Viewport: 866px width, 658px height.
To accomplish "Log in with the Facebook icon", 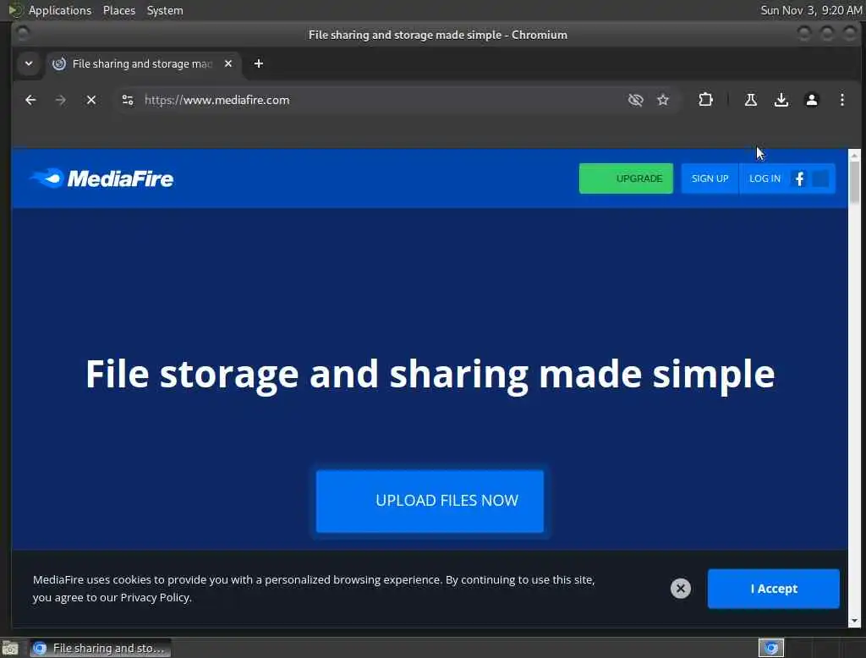I will pos(799,178).
